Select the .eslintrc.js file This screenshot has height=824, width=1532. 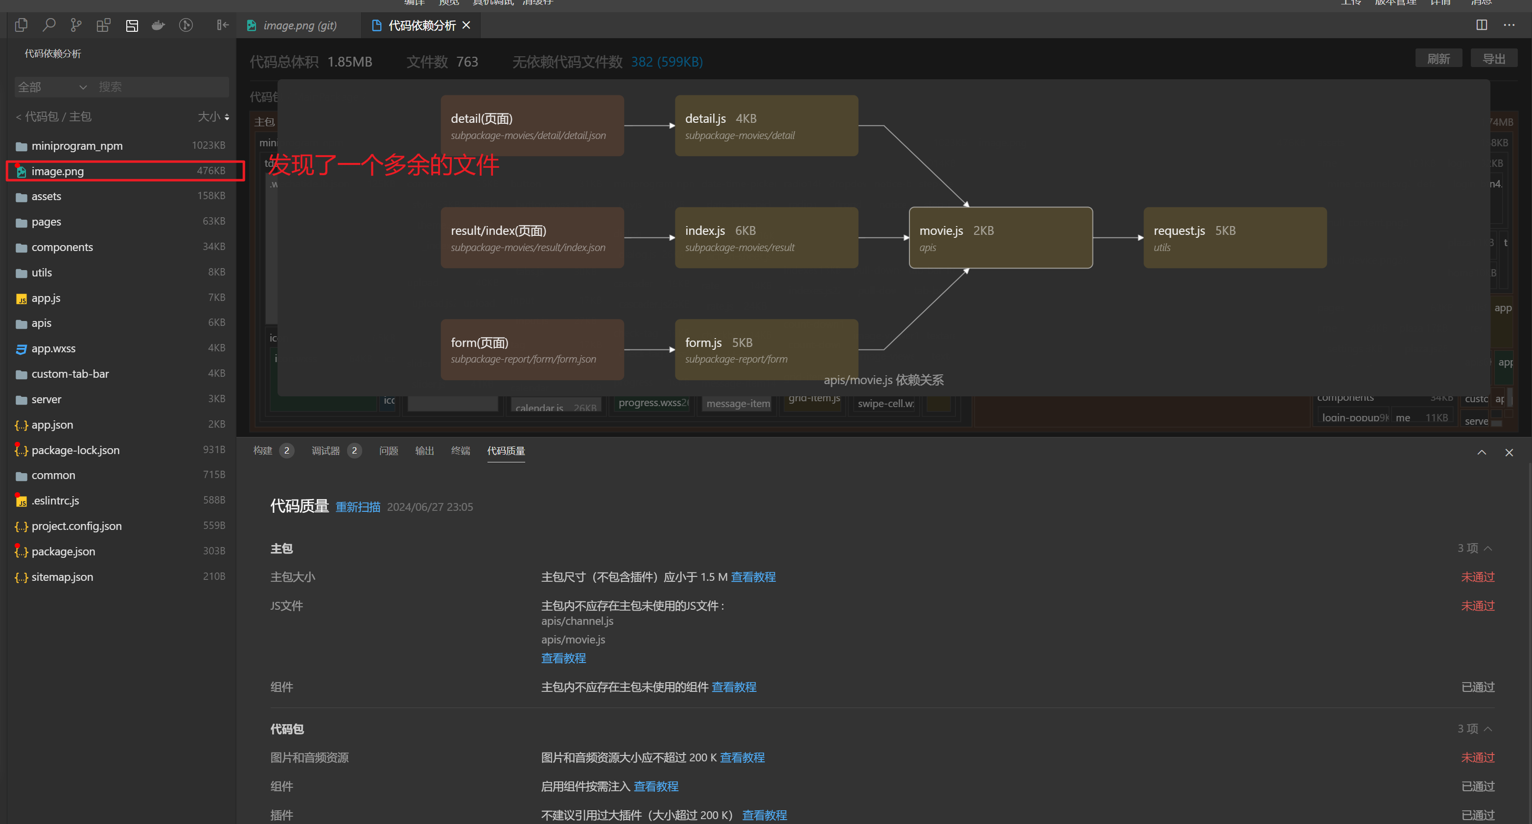tap(121, 501)
